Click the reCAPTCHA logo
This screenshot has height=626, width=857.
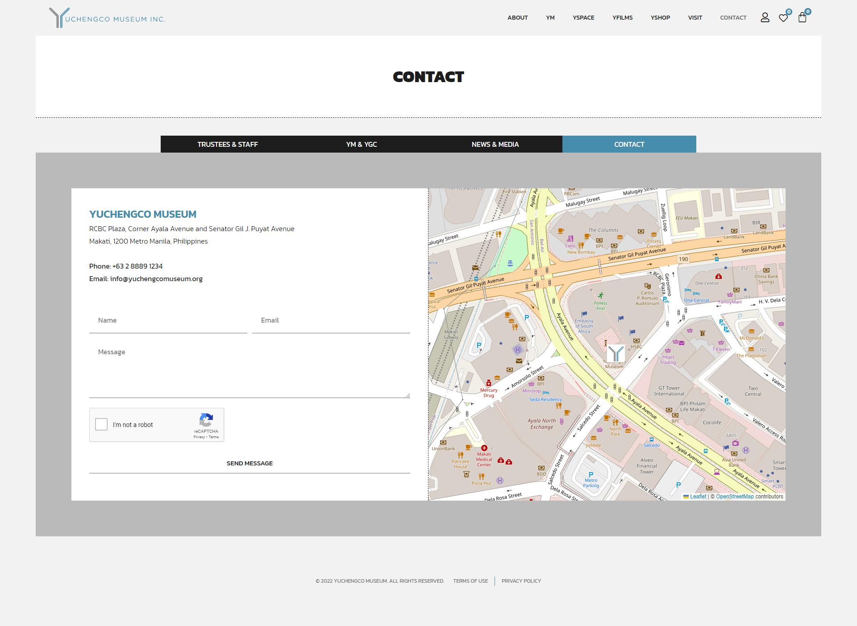tap(206, 420)
